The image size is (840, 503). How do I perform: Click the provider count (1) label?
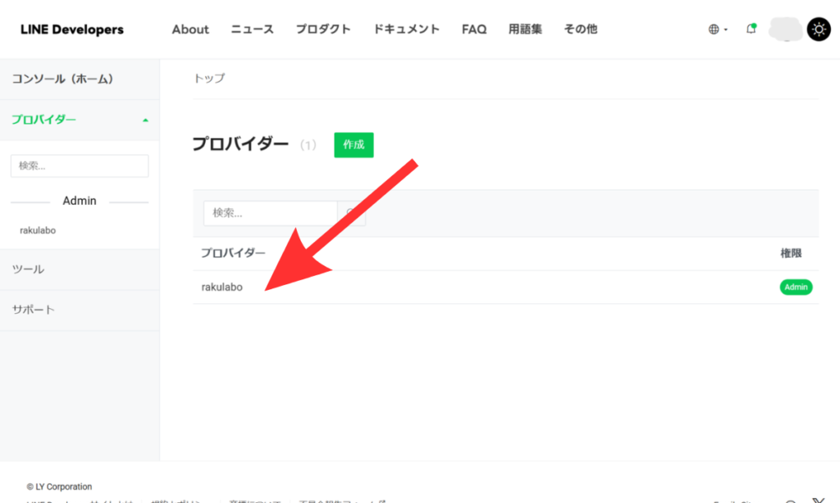point(308,145)
